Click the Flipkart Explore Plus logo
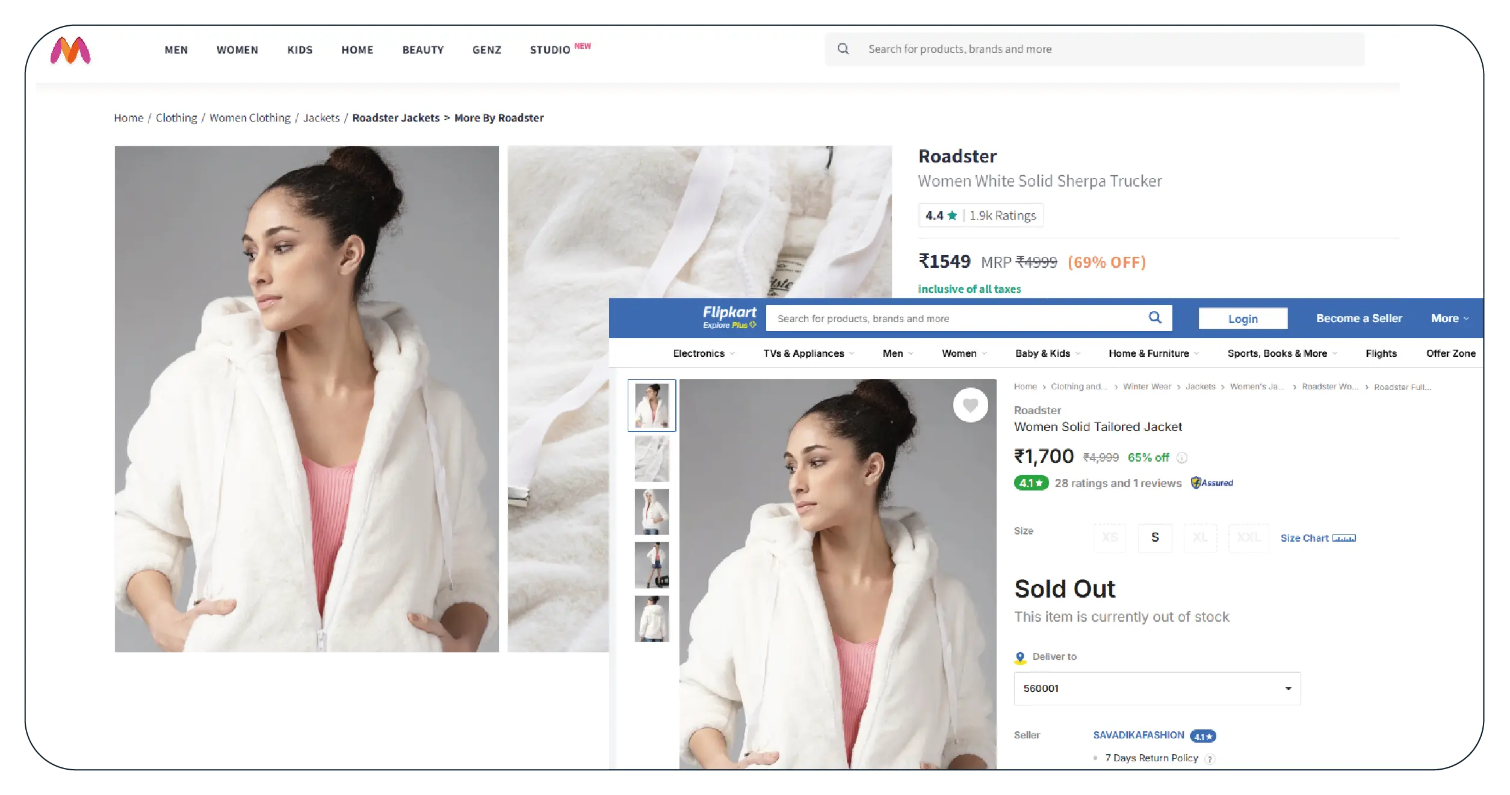This screenshot has width=1510, height=795. tap(729, 317)
